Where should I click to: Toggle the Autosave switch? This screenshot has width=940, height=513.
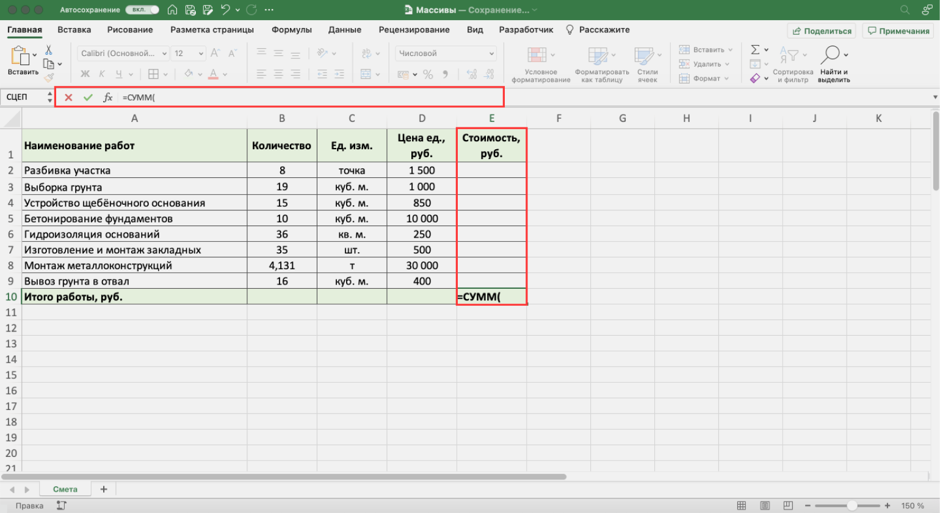click(x=142, y=10)
